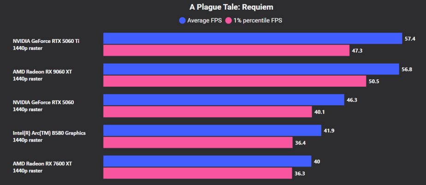This screenshot has height=185, width=426.
Task: Toggle the 1% percentile FPS legend entry
Action: point(254,20)
